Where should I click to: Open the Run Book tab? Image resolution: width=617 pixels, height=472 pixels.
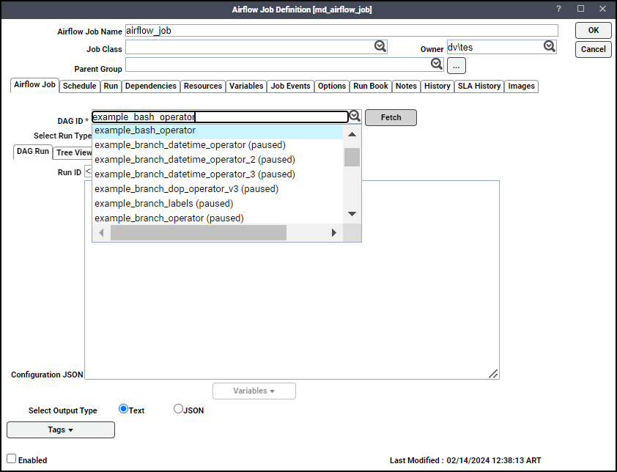pos(371,86)
